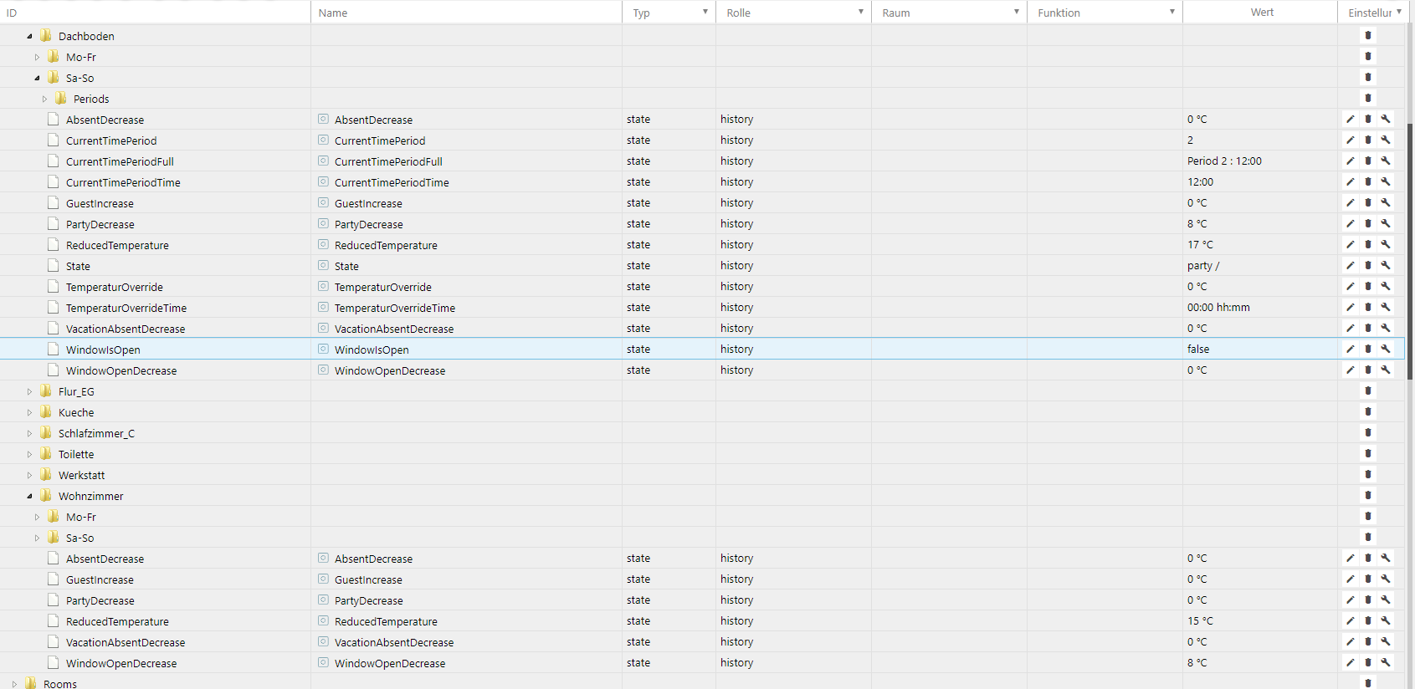
Task: Delete the Wohnzimmer folder with trash icon
Action: point(1368,496)
